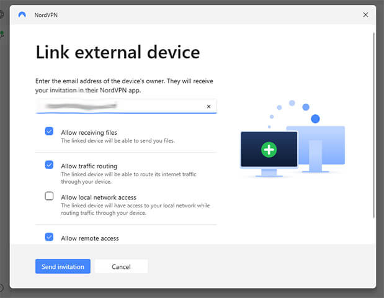Enable Allow local network access checkbox

[49, 196]
